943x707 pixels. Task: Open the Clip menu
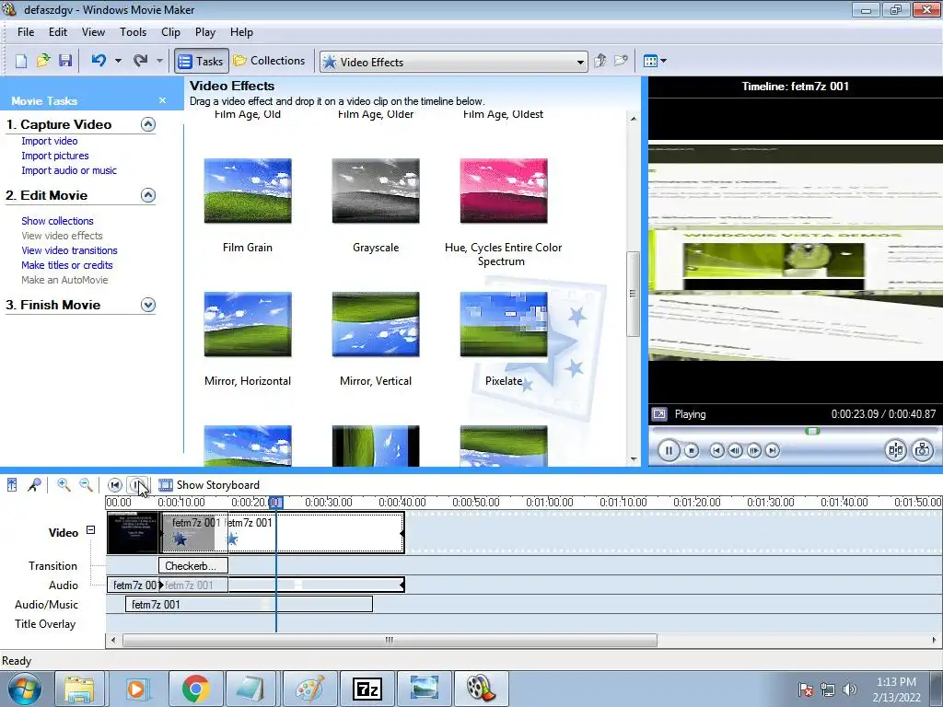pos(170,32)
